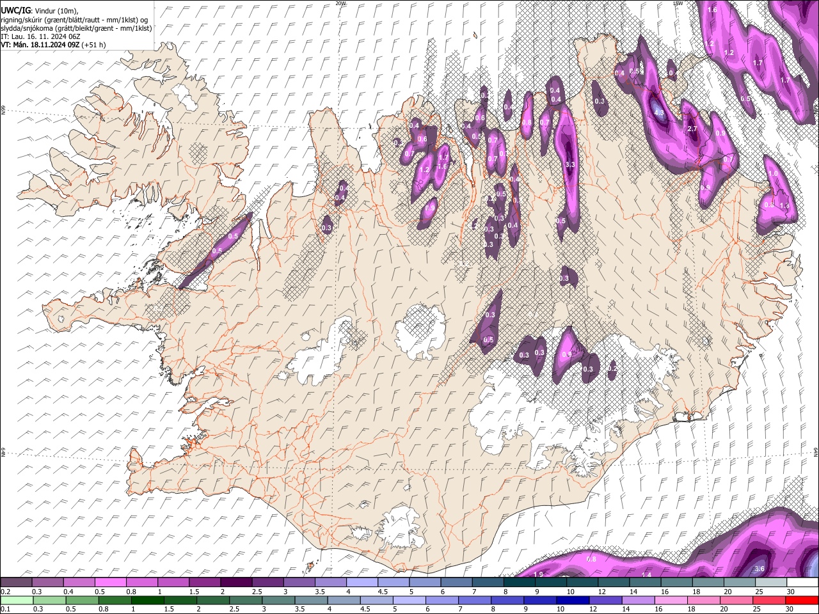This screenshot has height=614, width=819.
Task: Click the '15W' longitude label at the top
Action: [677, 3]
